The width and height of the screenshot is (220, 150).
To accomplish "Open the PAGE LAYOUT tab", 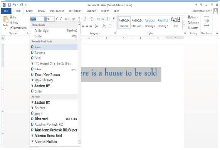I will click(x=57, y=11).
